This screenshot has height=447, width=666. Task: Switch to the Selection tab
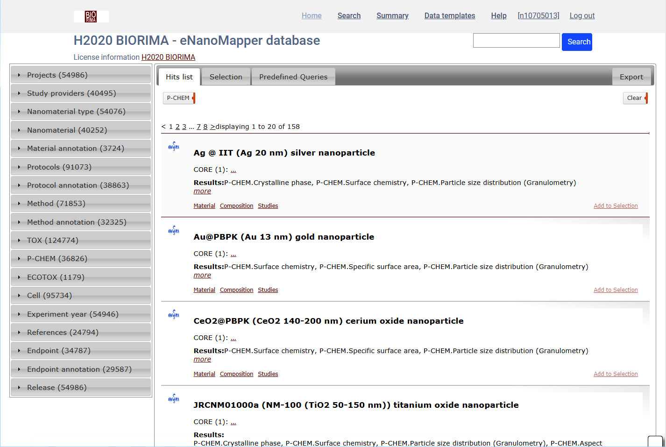[226, 77]
